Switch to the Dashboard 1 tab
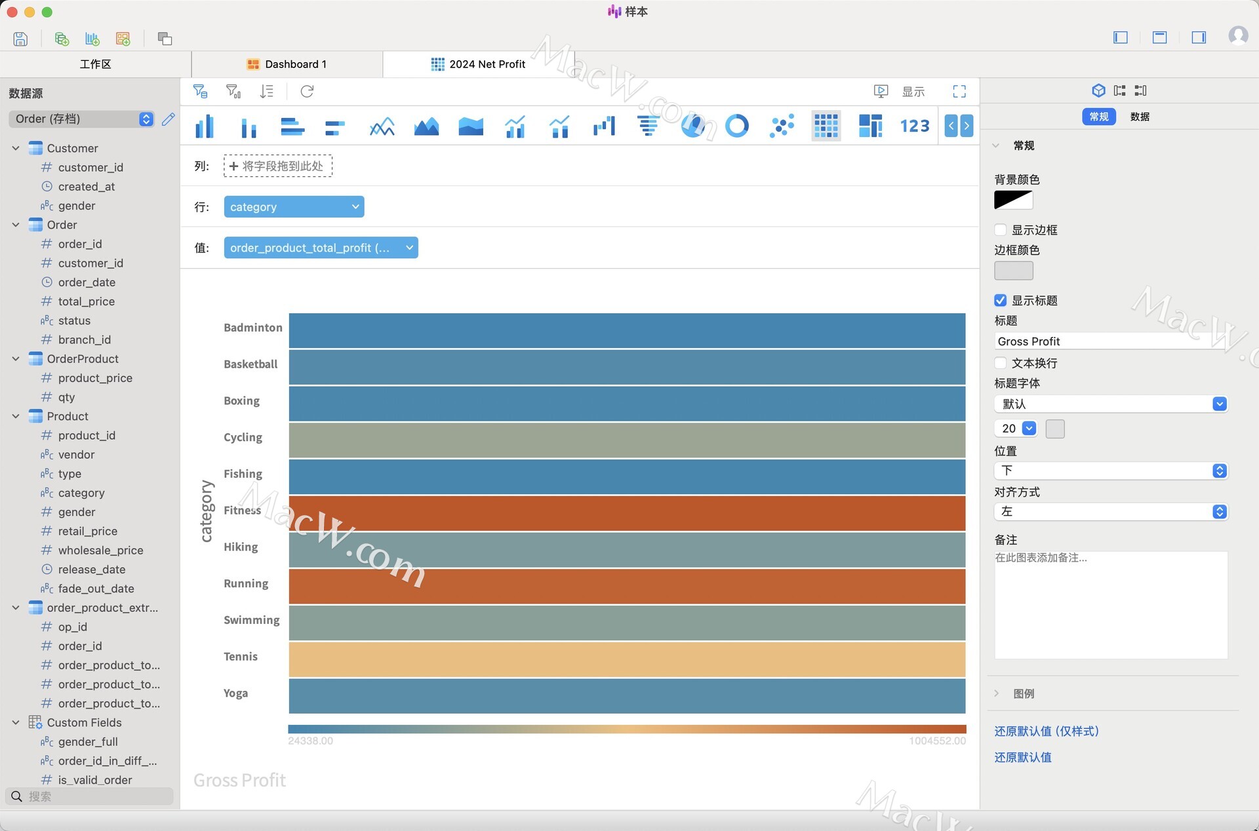This screenshot has height=831, width=1259. click(x=287, y=64)
